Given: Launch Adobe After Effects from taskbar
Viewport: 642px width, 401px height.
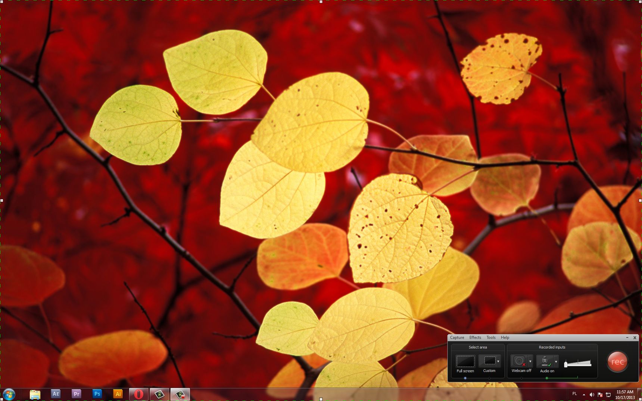Looking at the screenshot, I should (56, 394).
